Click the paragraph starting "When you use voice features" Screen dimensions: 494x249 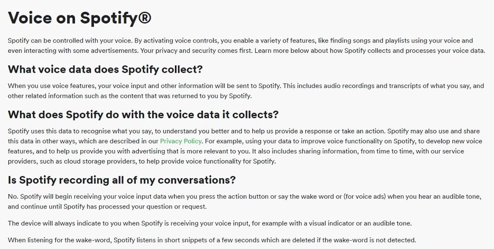pos(246,91)
